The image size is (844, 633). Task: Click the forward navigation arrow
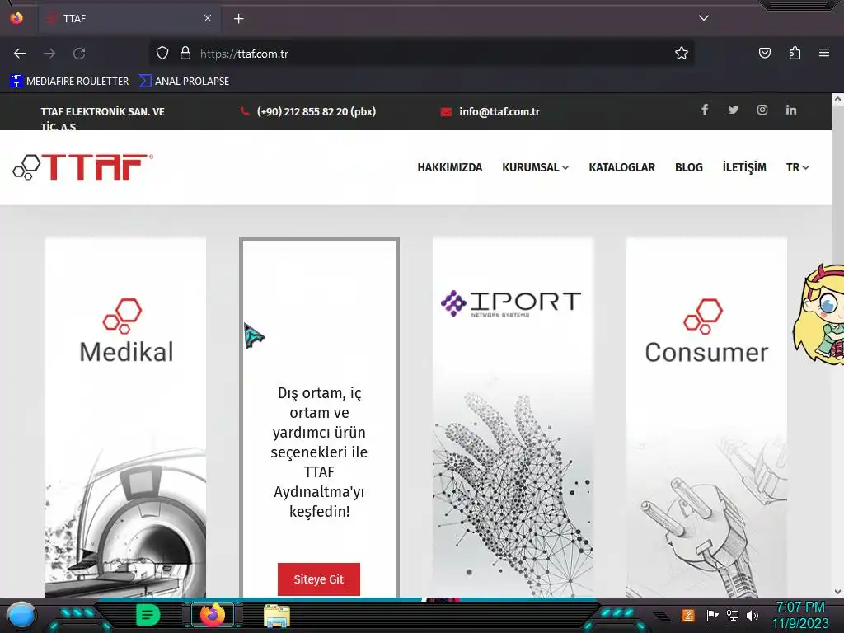click(49, 54)
